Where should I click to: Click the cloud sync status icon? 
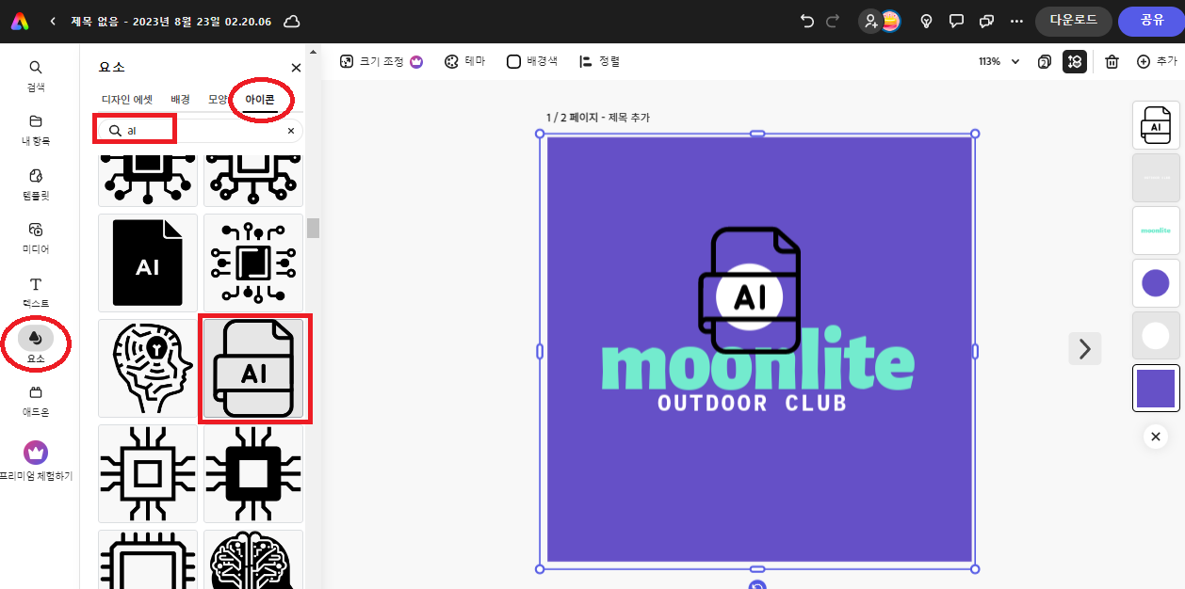click(292, 21)
